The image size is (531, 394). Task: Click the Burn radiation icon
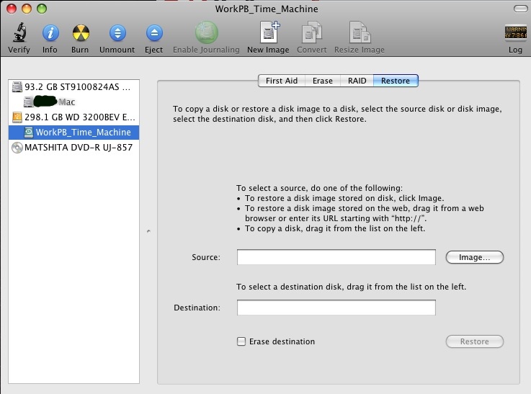(x=81, y=33)
